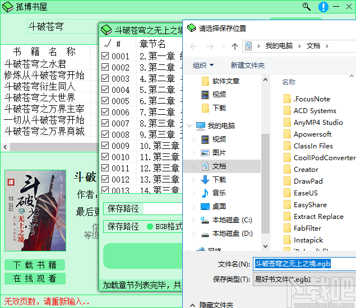Click the 我的电脑 computer icon in tree
The width and height of the screenshot is (356, 308).
201,126
